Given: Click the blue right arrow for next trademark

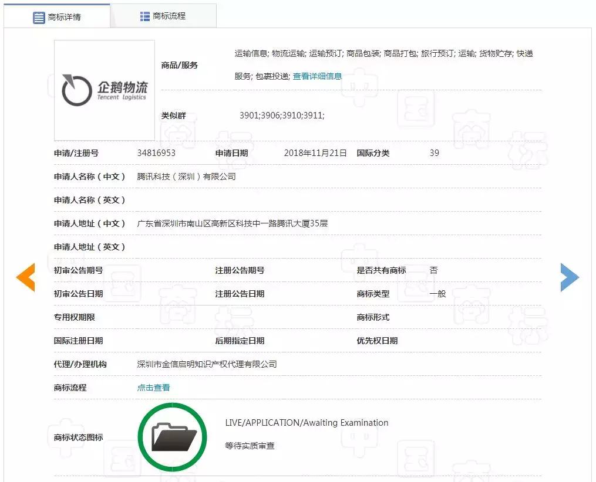Looking at the screenshot, I should coord(570,277).
